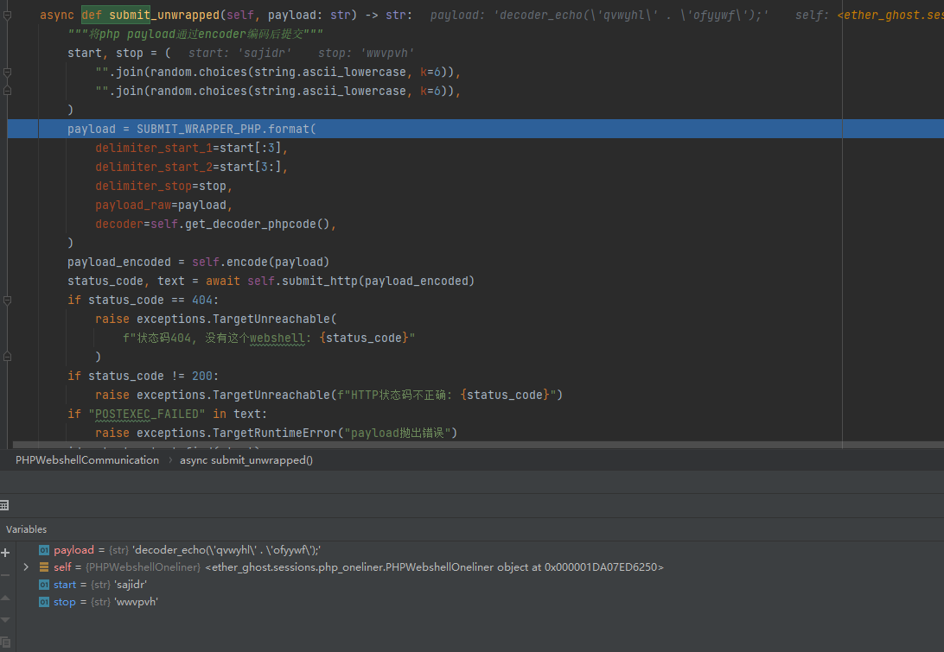
Task: Click the submit_unwrapped function name
Action: pos(164,15)
